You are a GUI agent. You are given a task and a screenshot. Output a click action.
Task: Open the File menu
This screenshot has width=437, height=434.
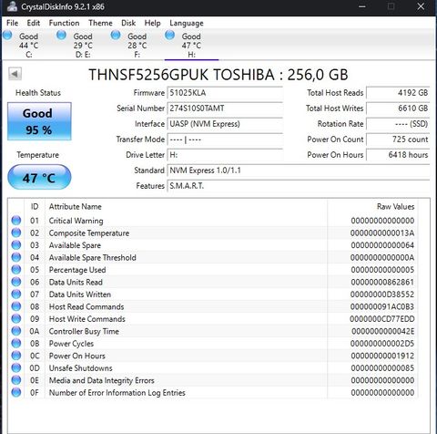coord(13,23)
